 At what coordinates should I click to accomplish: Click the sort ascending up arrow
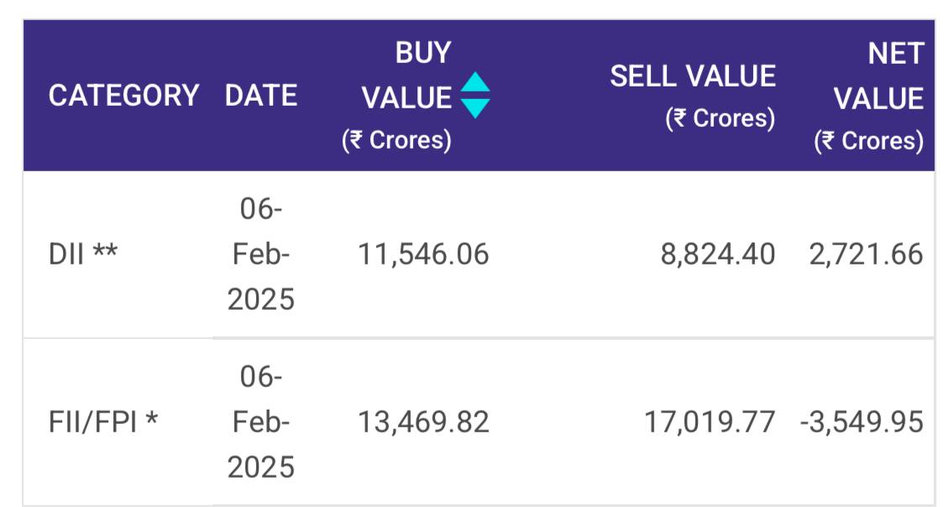pos(475,84)
